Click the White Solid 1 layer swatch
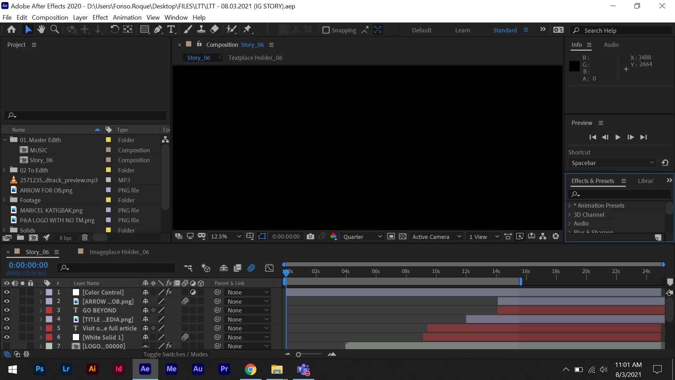Image resolution: width=675 pixels, height=380 pixels. (76, 337)
